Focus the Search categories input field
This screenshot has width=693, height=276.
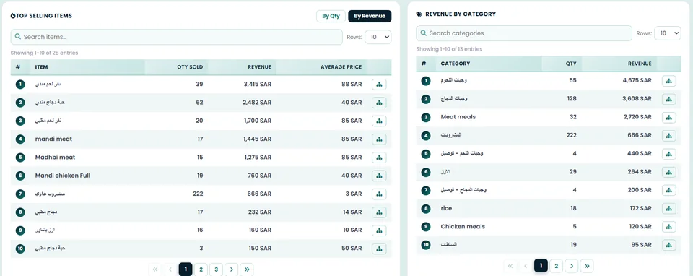point(524,33)
